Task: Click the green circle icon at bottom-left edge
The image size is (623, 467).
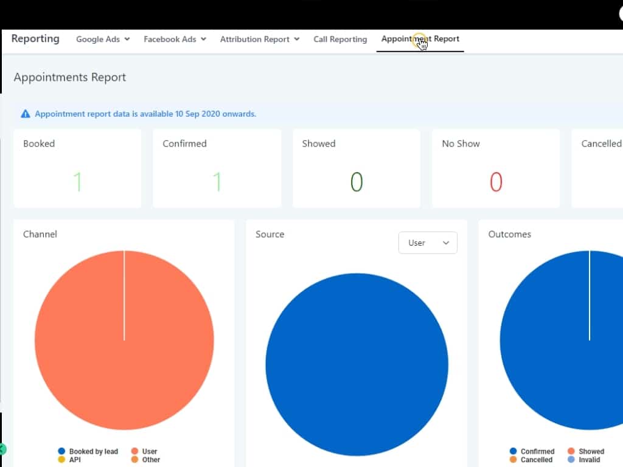Action: pos(2,449)
